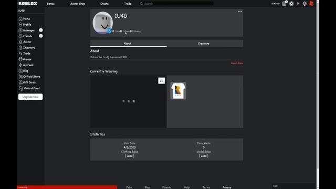Viewport: 336px width, 189px height.
Task: Click the join date 4/2/2020
Action: pyautogui.click(x=130, y=148)
